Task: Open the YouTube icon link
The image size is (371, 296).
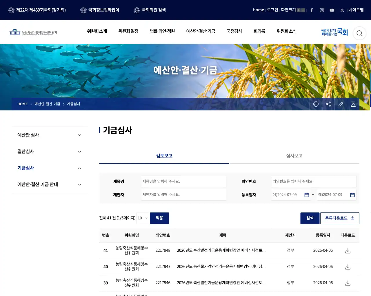Action: [332, 10]
